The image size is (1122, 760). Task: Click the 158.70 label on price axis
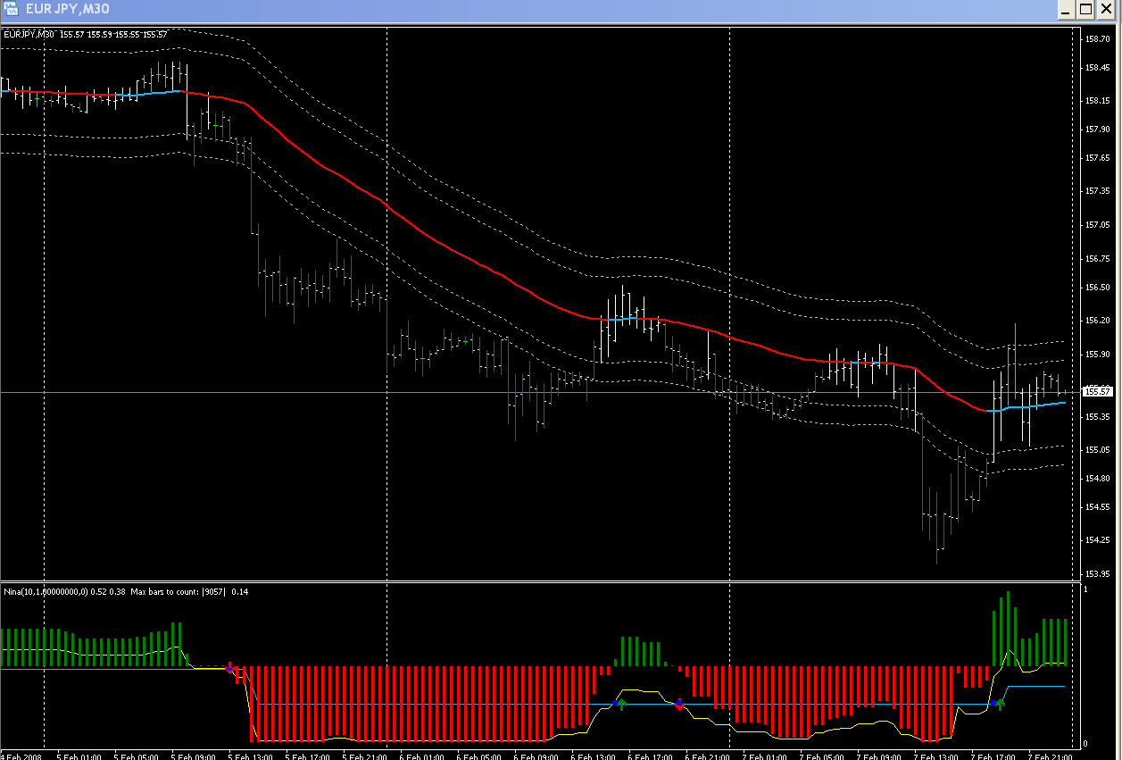1097,39
